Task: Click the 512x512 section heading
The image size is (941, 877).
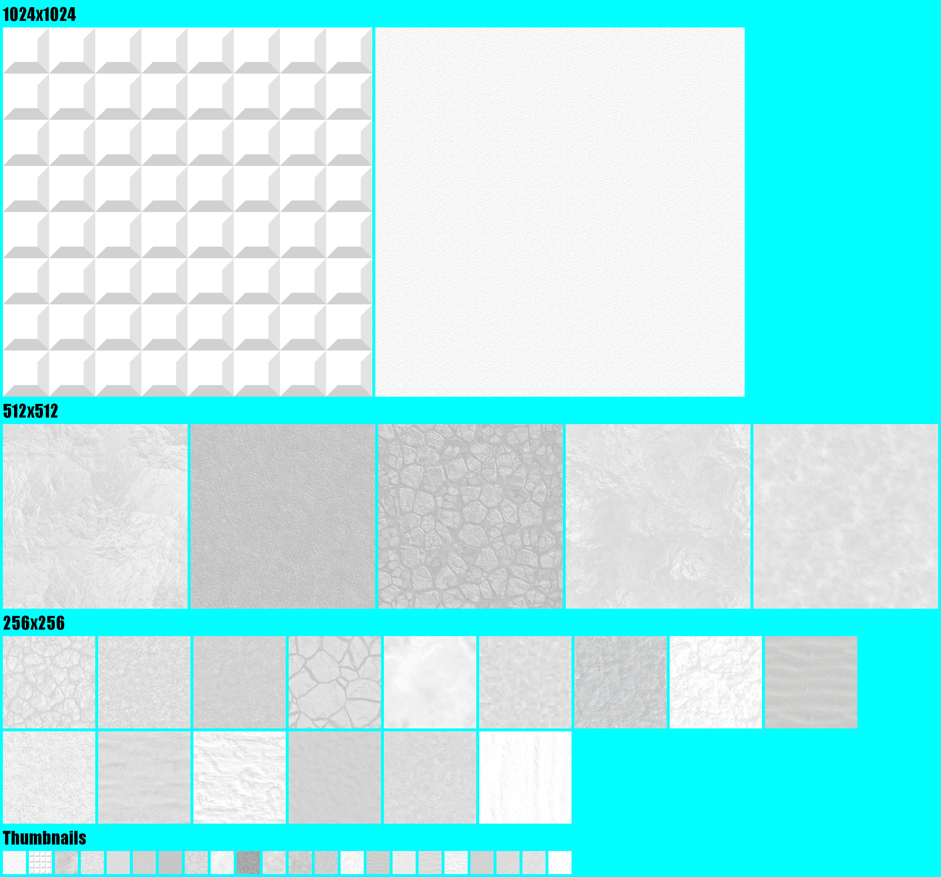Action: tap(30, 411)
